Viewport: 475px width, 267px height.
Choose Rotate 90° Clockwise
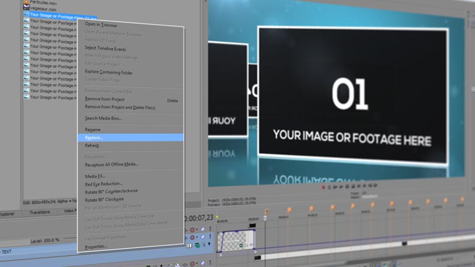tap(104, 200)
